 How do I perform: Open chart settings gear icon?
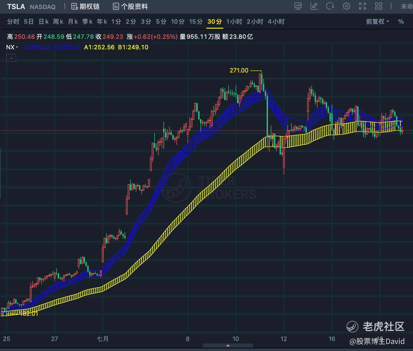(x=346, y=6)
